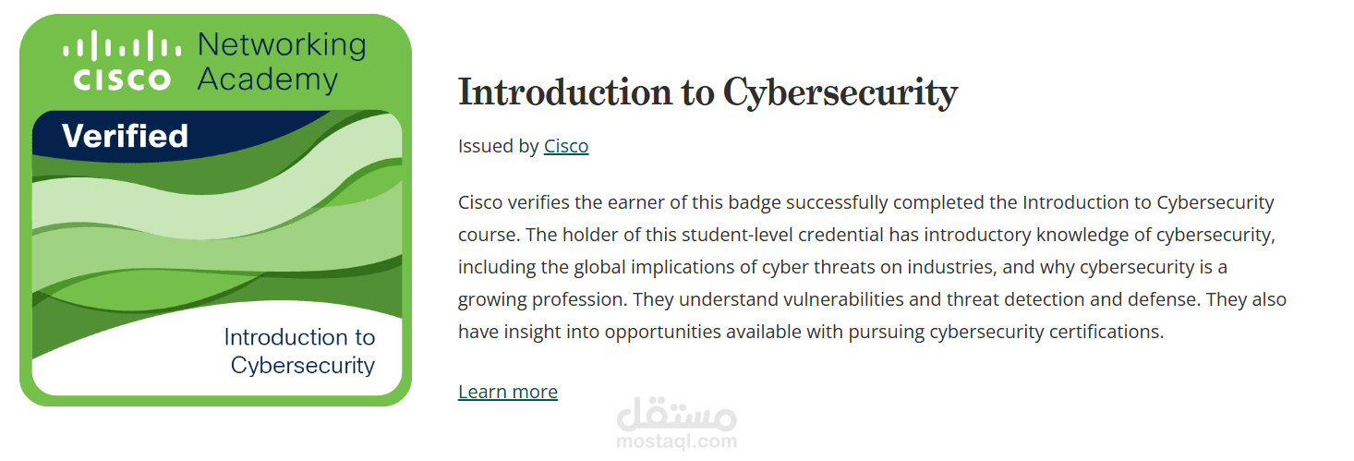Click the Issued by label
This screenshot has width=1354, height=461.
[x=499, y=146]
